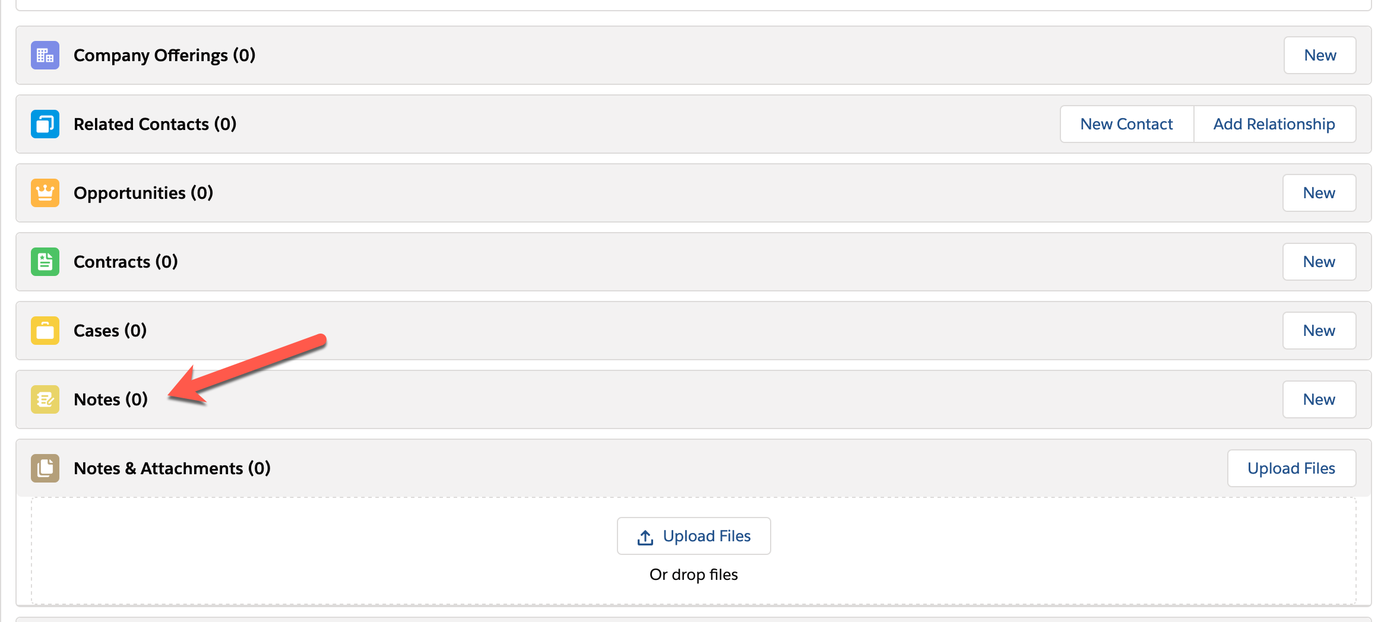The image size is (1381, 622).
Task: Click the Contracts document icon
Action: pyautogui.click(x=45, y=262)
